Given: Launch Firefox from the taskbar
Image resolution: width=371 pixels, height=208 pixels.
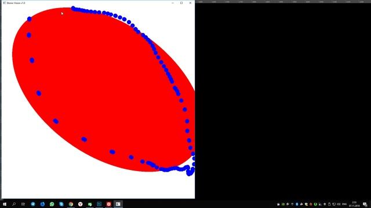Looking at the screenshot, I should coord(42,204).
